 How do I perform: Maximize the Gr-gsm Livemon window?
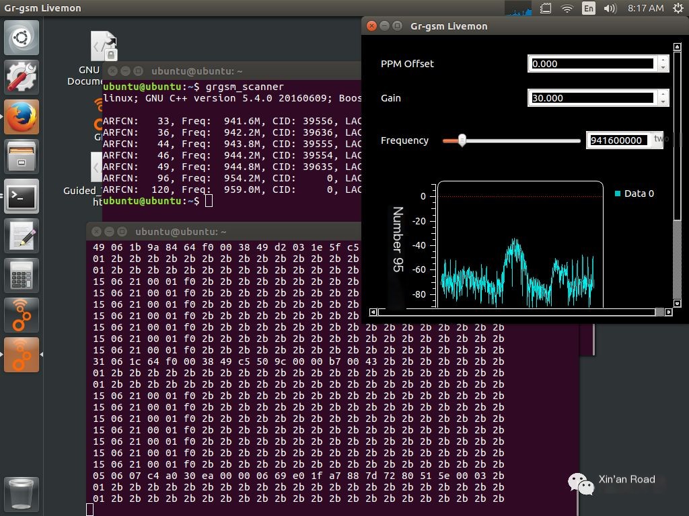pos(397,26)
